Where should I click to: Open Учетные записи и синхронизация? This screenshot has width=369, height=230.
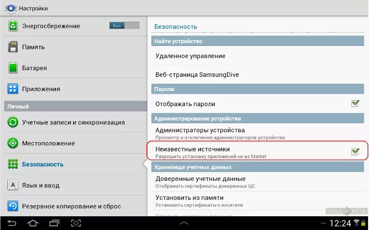click(x=76, y=122)
